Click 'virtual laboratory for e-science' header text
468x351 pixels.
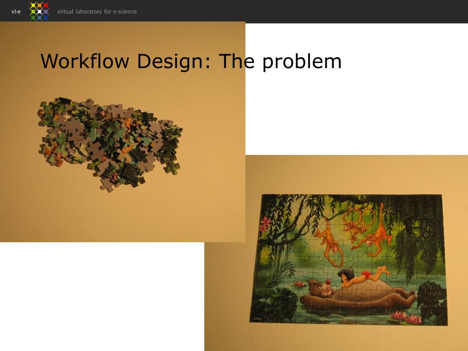(97, 11)
